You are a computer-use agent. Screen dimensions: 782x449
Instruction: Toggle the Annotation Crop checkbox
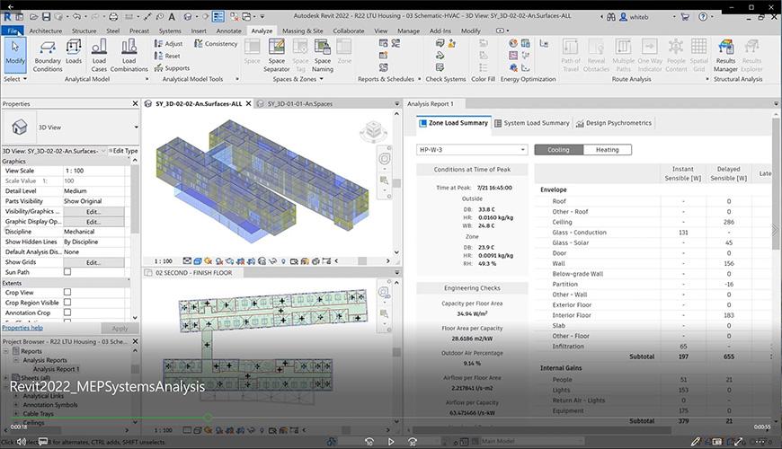(67, 313)
